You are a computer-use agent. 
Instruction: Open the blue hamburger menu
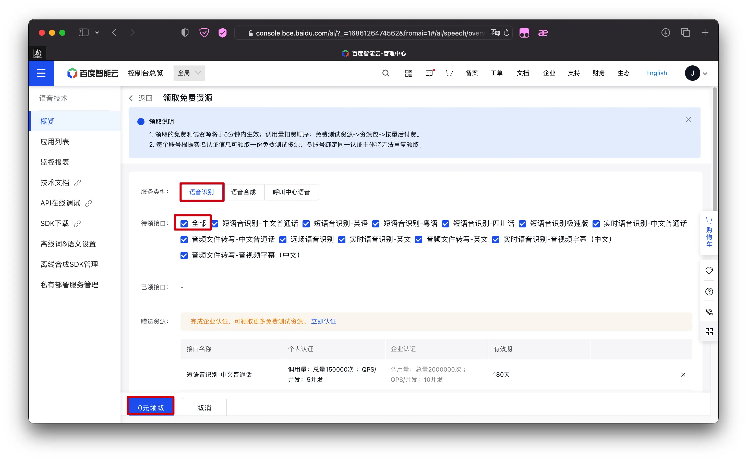(x=41, y=73)
